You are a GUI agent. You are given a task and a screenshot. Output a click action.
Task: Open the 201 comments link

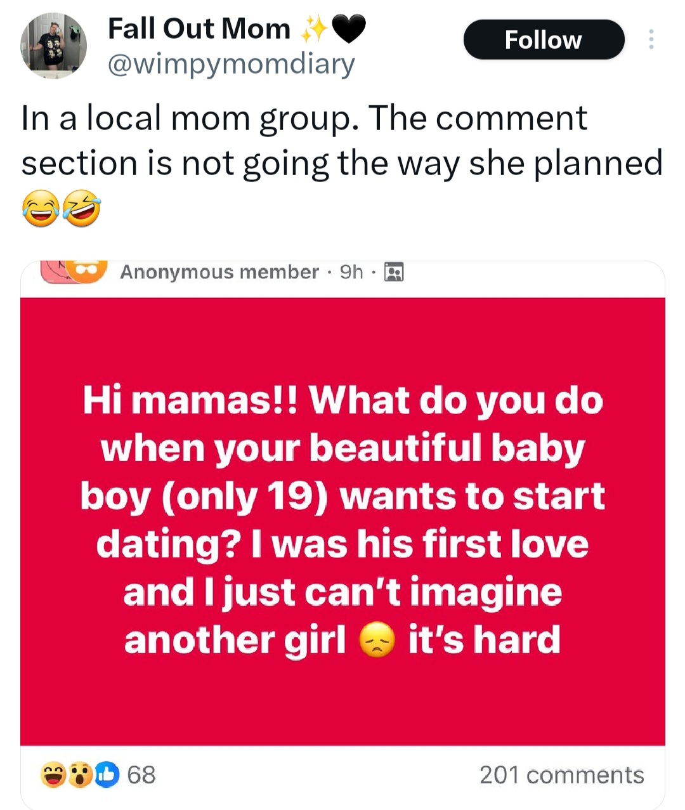[x=561, y=774]
